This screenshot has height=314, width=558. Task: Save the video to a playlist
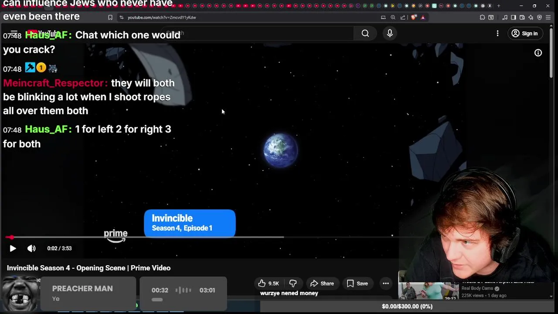click(x=357, y=283)
